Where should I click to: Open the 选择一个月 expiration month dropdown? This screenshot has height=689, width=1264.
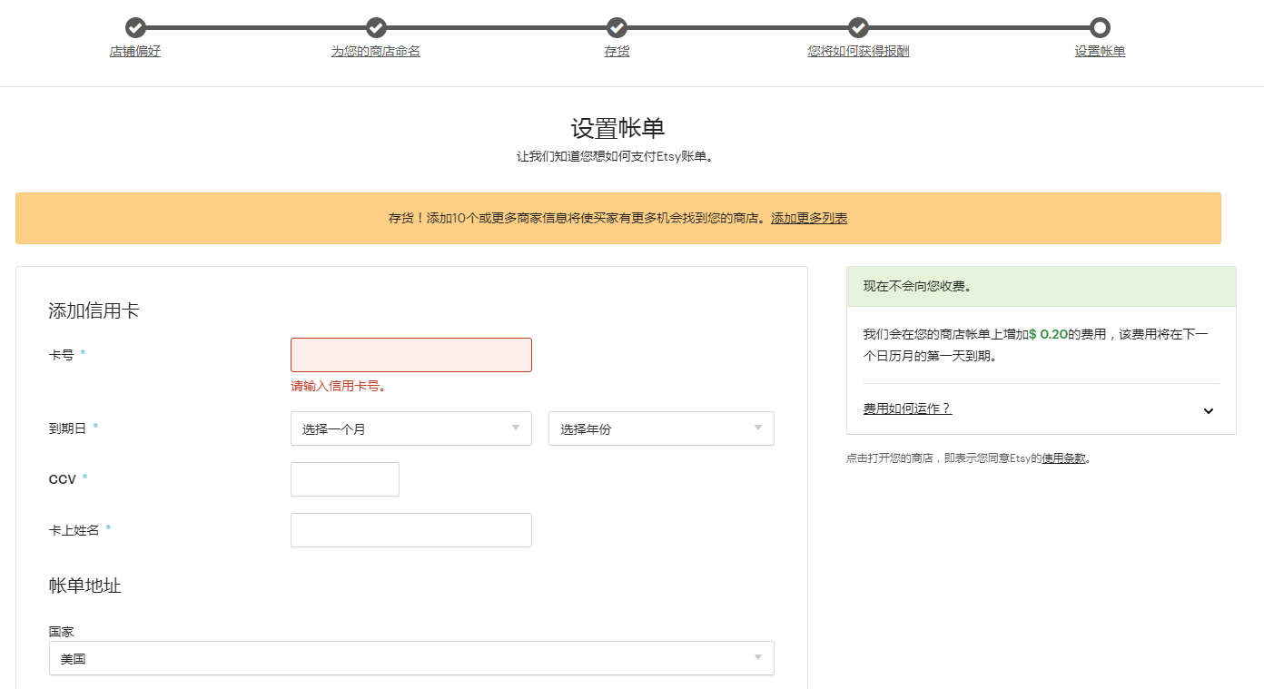coord(410,428)
